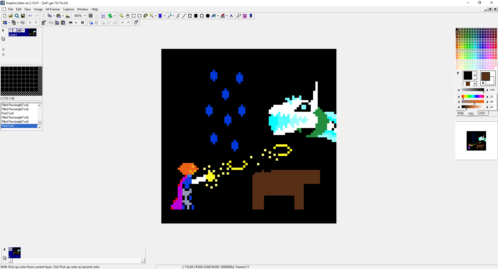Switch to the RGB color tab

pos(460,113)
